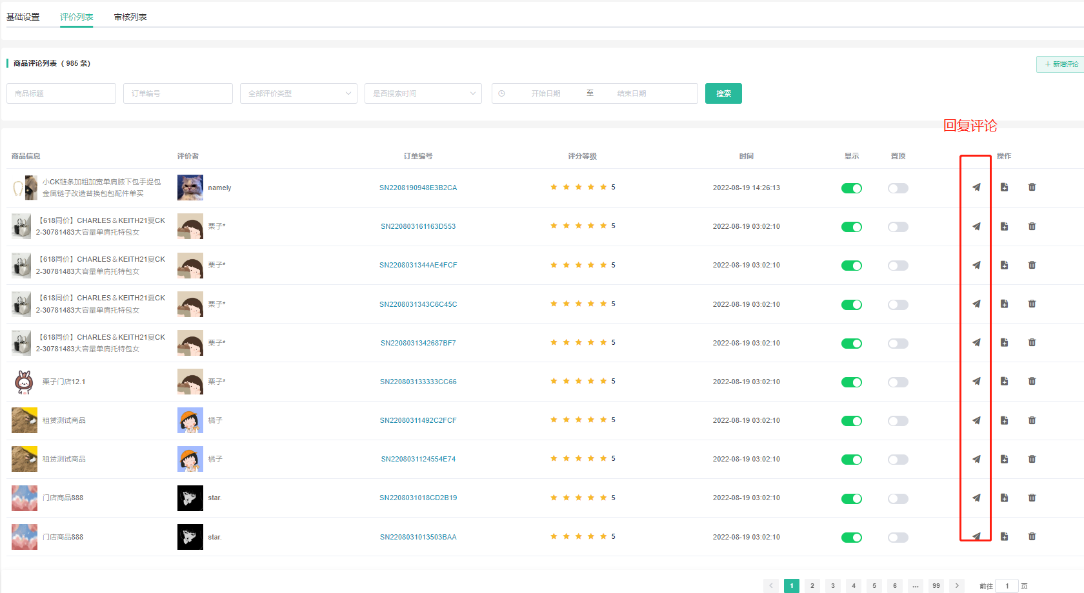Delete the review for order SN2208031013503BAA

[x=1032, y=536]
